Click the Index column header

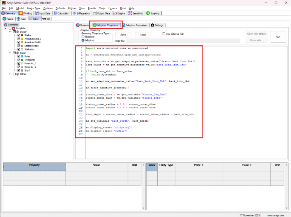click(x=152, y=167)
